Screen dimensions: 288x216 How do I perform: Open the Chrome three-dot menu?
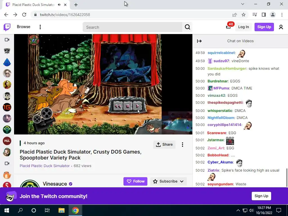point(282,15)
